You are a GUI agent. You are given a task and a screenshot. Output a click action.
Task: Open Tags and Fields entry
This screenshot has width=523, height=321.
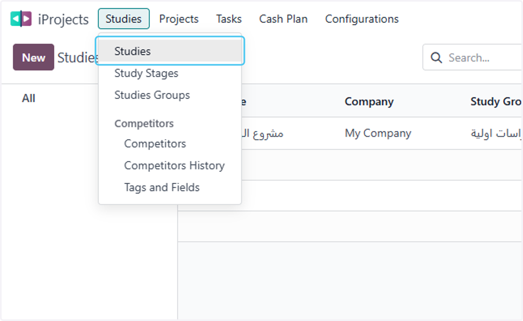(x=162, y=188)
